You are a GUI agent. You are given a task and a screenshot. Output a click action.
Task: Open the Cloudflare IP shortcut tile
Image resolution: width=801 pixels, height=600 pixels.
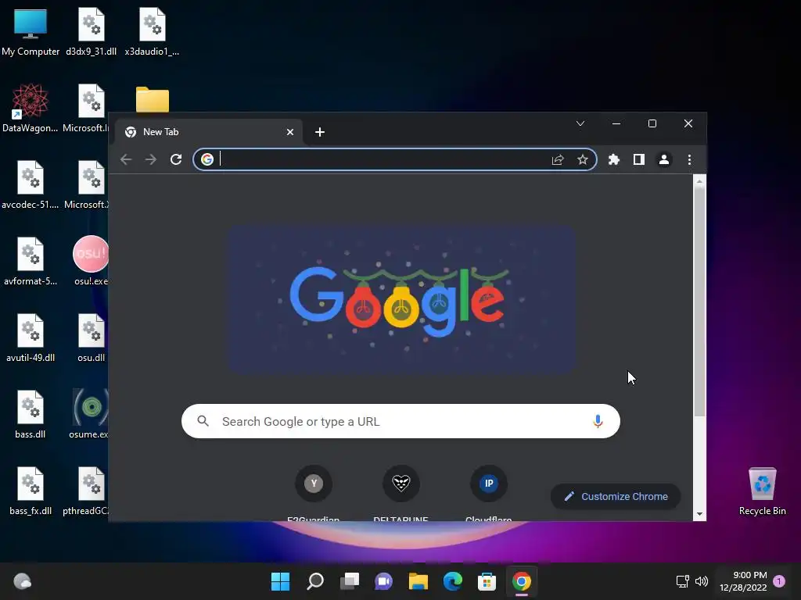coord(489,493)
